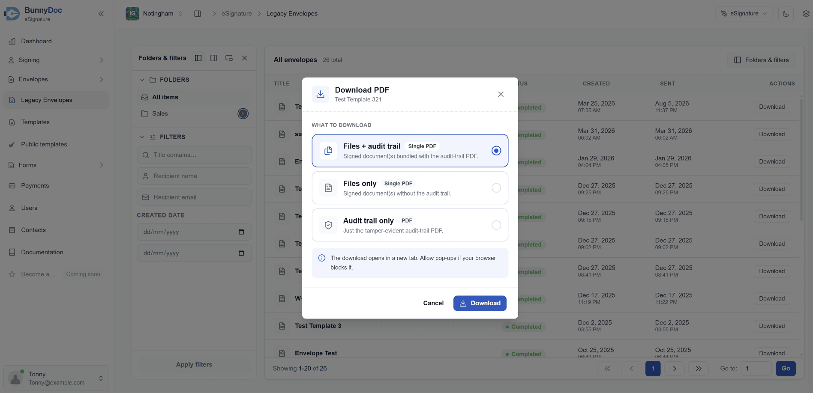Open the eSignature product dropdown

point(744,14)
